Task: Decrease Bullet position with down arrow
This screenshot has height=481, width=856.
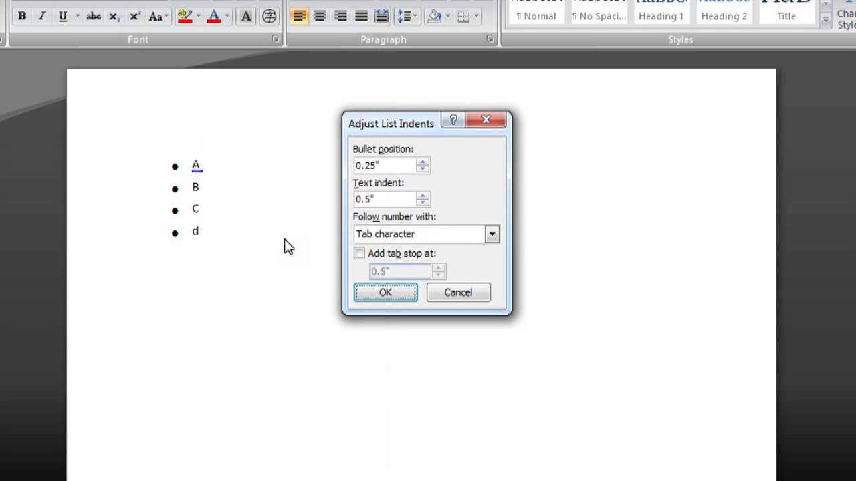Action: point(422,169)
